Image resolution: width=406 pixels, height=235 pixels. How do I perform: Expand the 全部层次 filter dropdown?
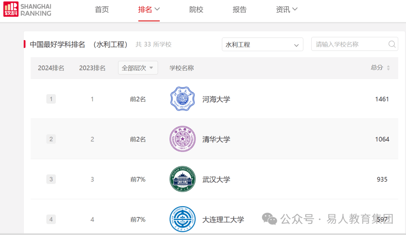pyautogui.click(x=138, y=68)
